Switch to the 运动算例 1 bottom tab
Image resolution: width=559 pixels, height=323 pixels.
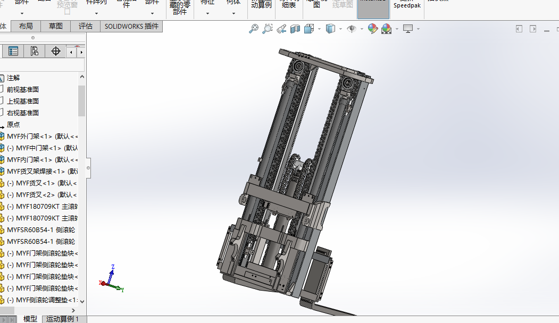click(x=62, y=319)
